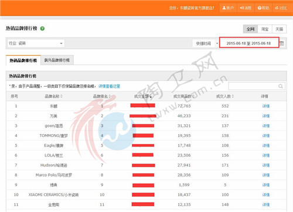Click the 帮助 help icon button
This screenshot has width=293, height=212.
(x=263, y=8)
